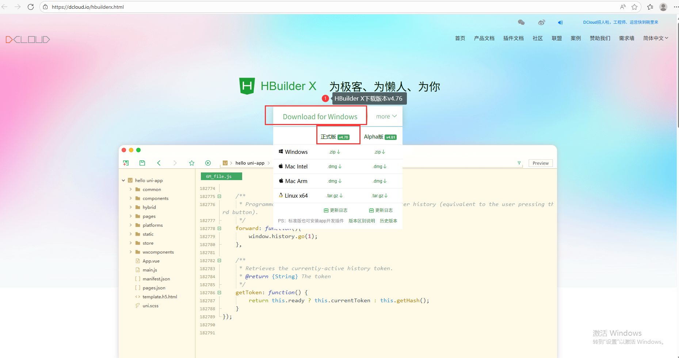The height and width of the screenshot is (358, 679).
Task: Expand the common folder
Action: coord(130,189)
